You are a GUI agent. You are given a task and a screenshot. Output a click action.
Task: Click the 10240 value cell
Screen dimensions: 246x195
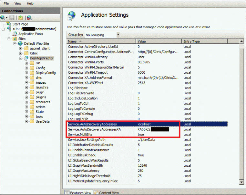click(142, 165)
